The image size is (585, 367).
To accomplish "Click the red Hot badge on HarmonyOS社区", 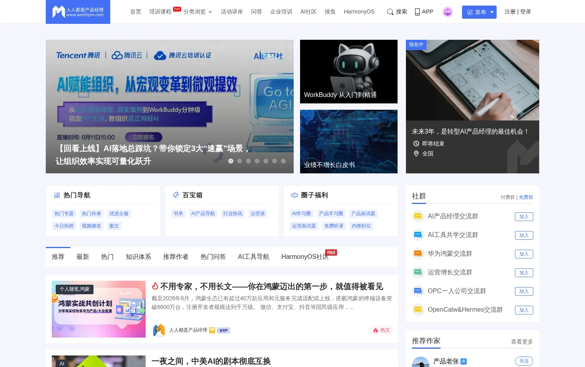I will click(x=331, y=252).
